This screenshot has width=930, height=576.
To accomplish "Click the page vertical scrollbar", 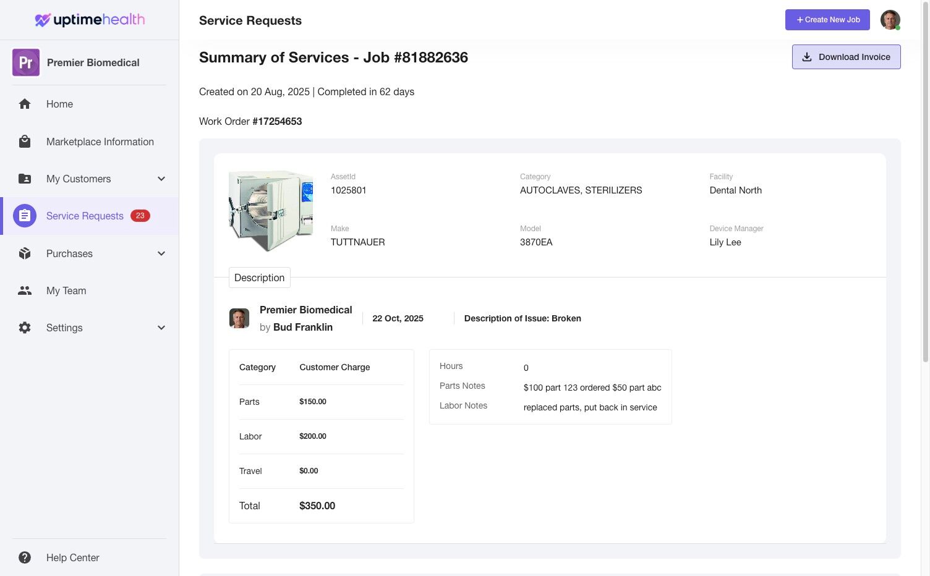I will [x=925, y=185].
